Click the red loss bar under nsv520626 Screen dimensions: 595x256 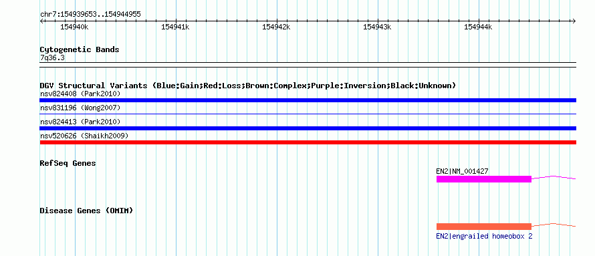point(308,142)
